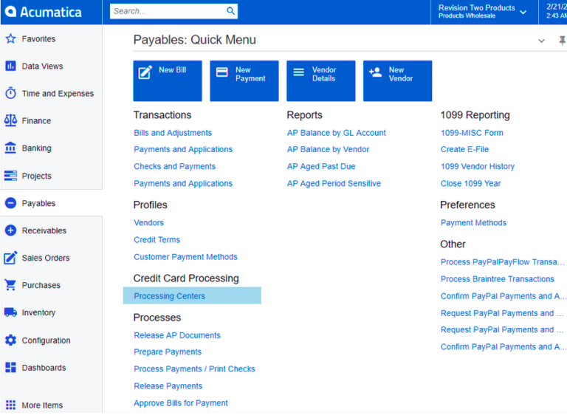The width and height of the screenshot is (567, 418).
Task: Open the Checks and Payments link
Action: [x=175, y=166]
